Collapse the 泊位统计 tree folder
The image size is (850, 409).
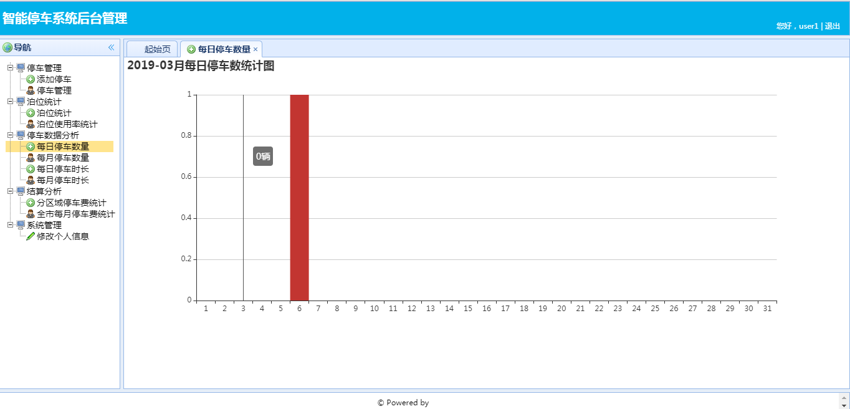point(10,102)
